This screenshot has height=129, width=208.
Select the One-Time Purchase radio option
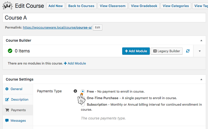[83, 98]
